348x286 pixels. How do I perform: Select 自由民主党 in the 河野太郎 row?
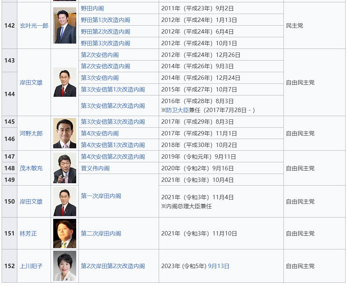click(300, 133)
